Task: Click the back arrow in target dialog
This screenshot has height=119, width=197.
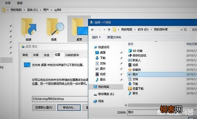Action: click(92, 30)
